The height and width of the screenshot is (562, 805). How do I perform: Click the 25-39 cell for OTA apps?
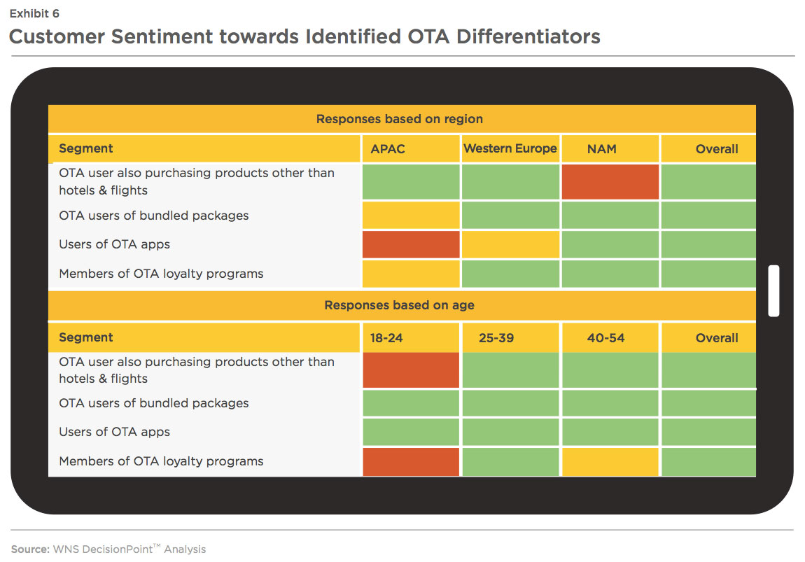[x=510, y=432]
